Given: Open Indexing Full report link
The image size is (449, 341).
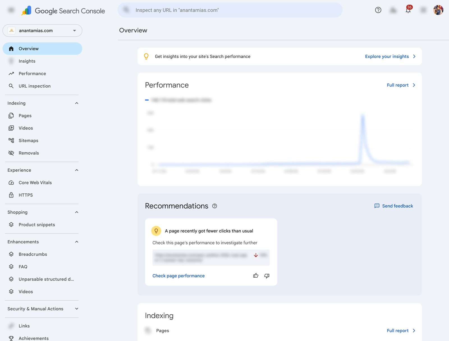Looking at the screenshot, I should 397,331.
